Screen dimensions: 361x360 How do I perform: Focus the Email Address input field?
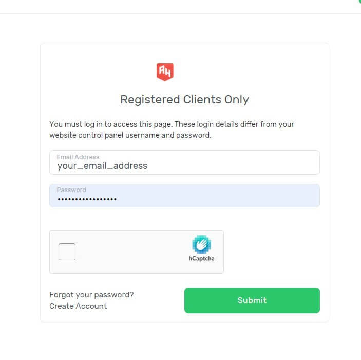coord(184,162)
